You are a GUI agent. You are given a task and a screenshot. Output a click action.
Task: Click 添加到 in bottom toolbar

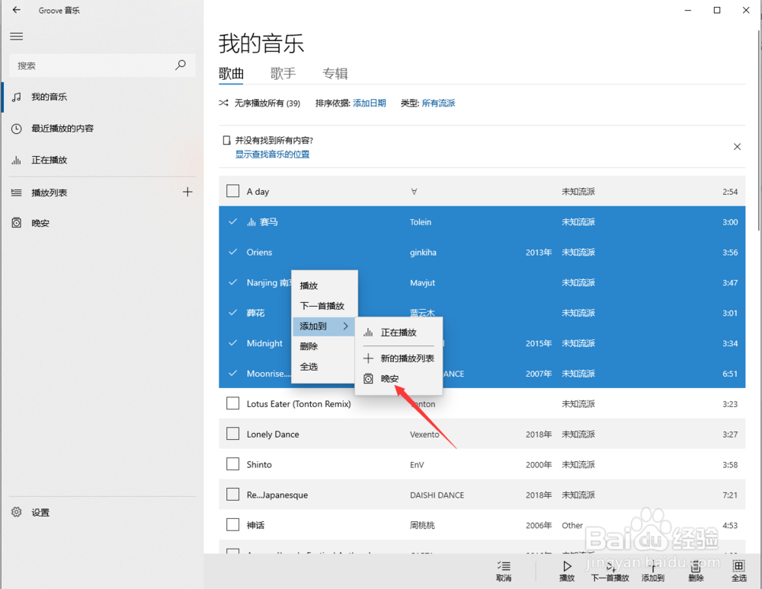(653, 571)
